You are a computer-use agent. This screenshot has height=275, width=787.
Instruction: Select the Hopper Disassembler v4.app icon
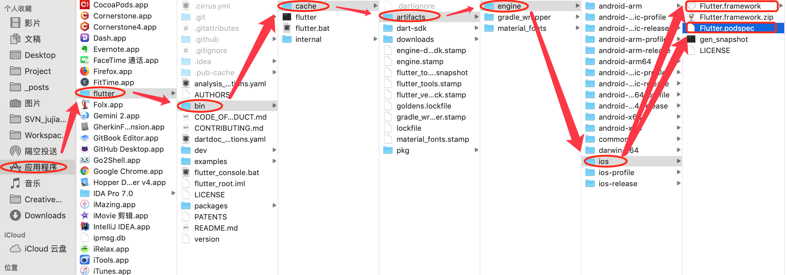click(x=85, y=182)
